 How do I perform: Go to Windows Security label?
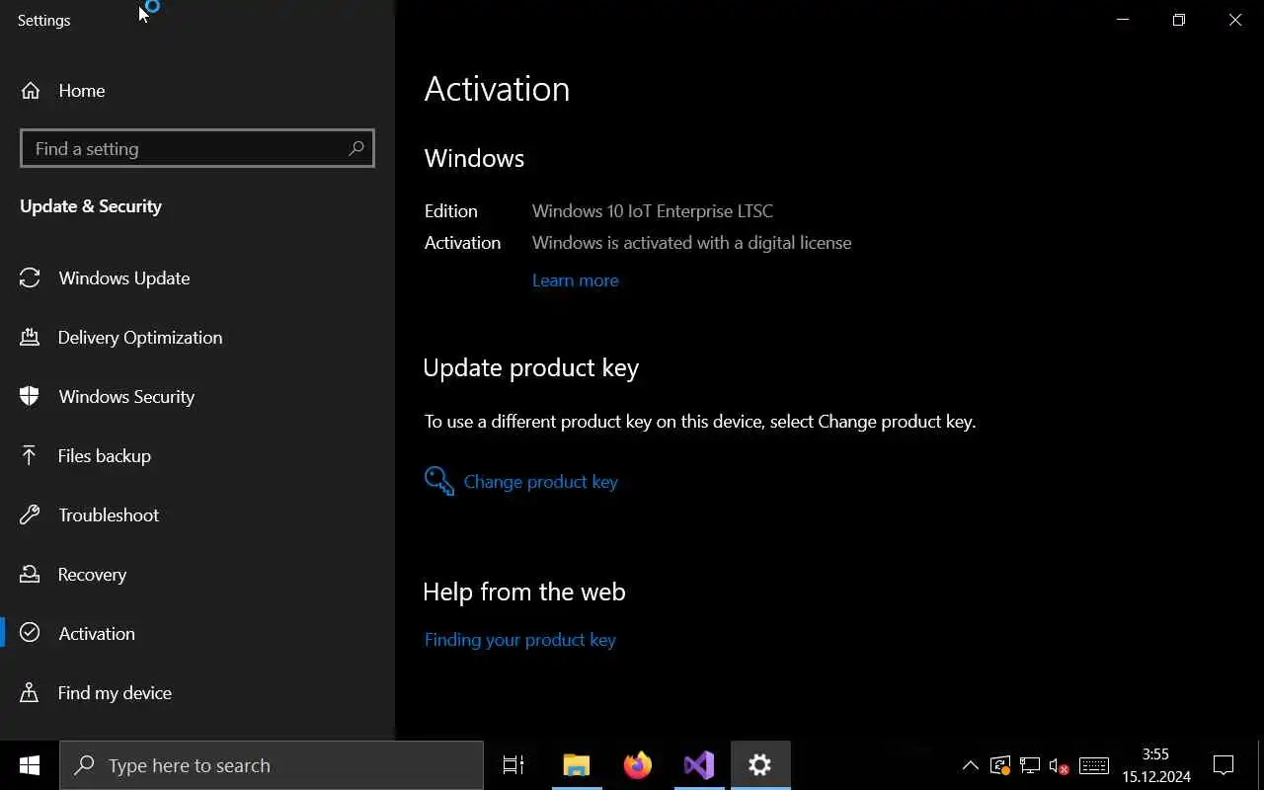(126, 397)
